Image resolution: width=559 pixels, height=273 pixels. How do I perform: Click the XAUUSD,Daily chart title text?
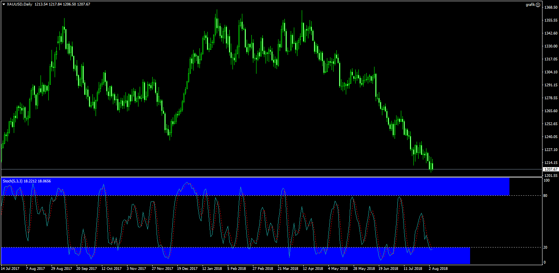click(x=20, y=4)
